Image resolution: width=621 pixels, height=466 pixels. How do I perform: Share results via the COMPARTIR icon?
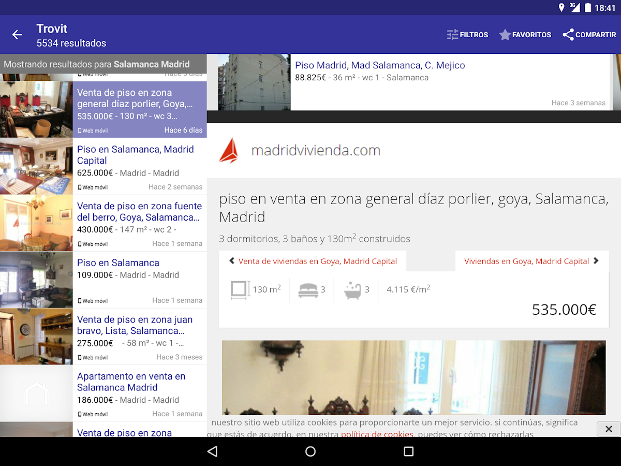pos(568,35)
